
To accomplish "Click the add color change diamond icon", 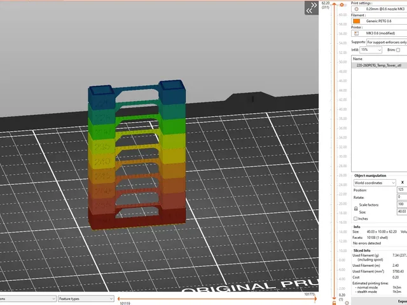I will click(341, 5).
